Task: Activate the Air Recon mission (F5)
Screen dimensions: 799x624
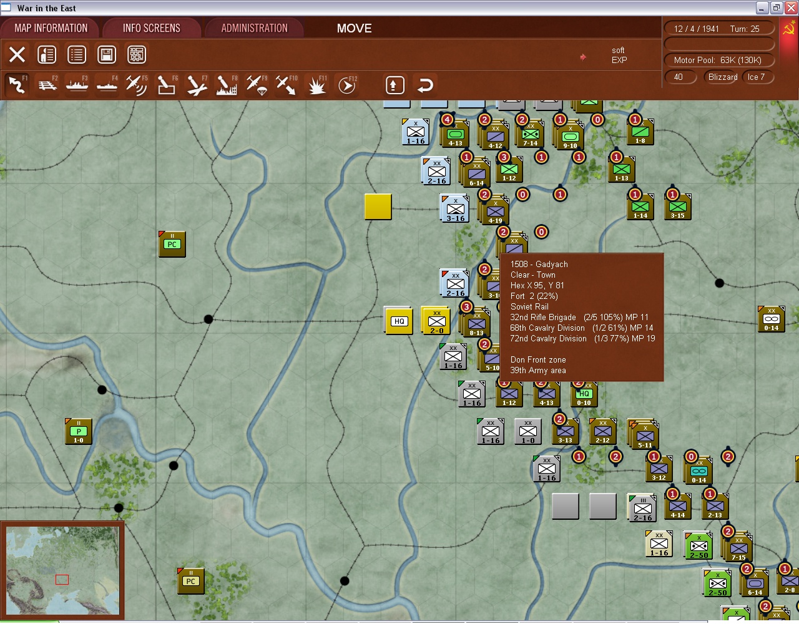Action: click(136, 84)
